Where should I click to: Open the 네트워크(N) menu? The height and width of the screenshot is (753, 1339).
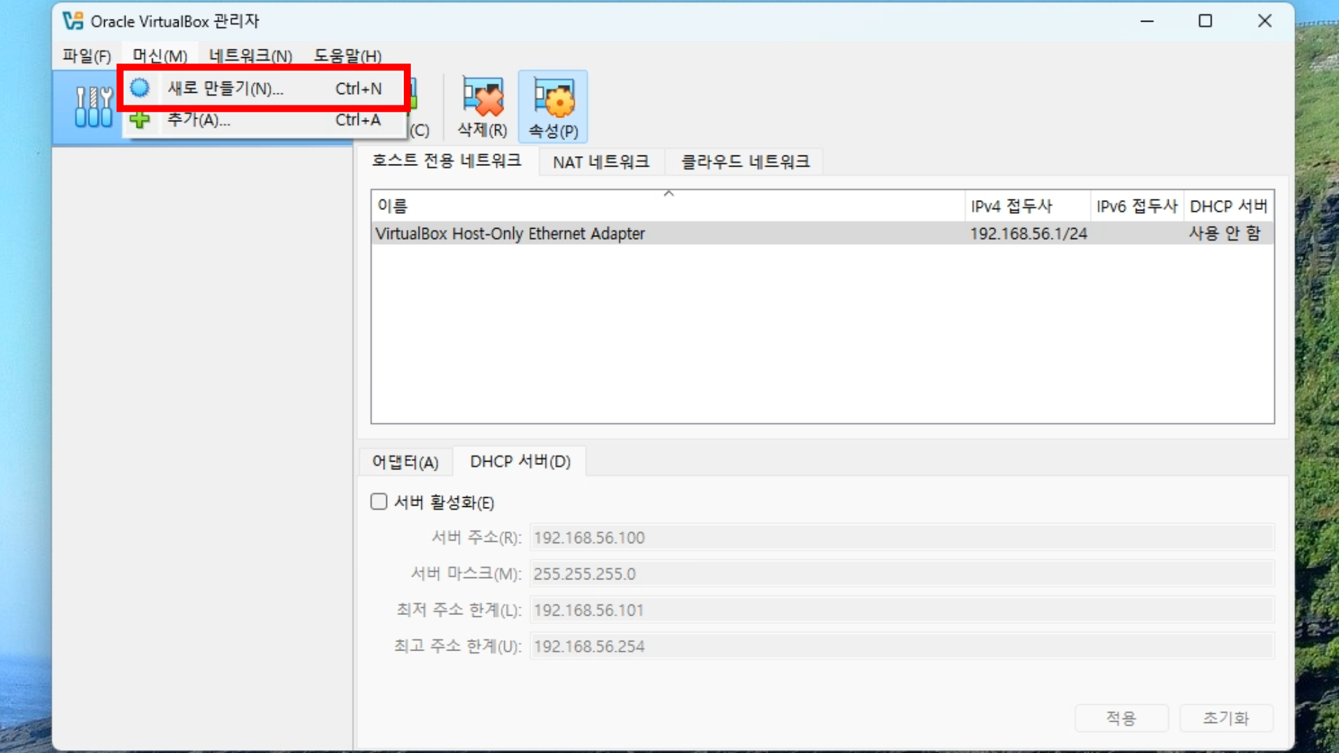coord(250,56)
